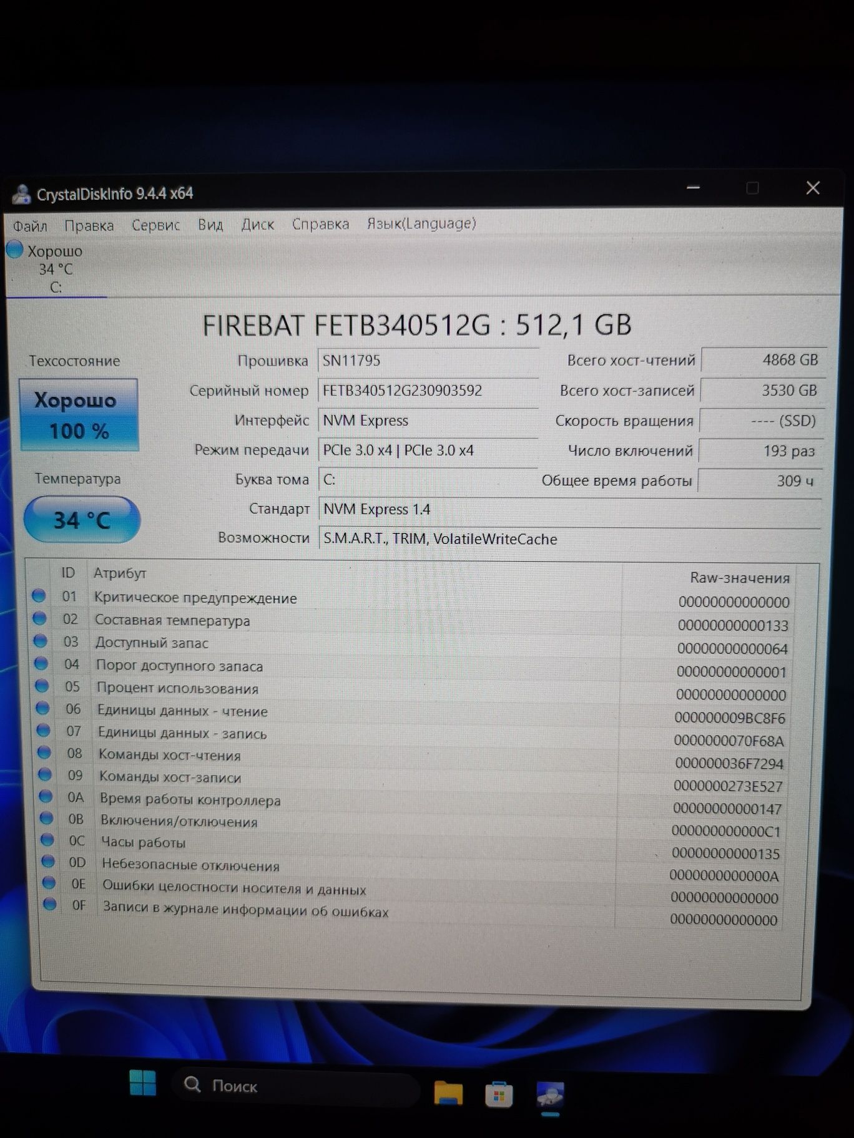Click the Хорошо 100 % health status button

click(x=79, y=415)
